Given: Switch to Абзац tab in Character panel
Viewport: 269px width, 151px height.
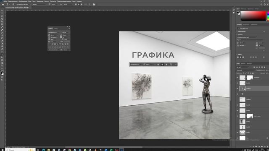Looking at the screenshot, I should tap(56, 29).
